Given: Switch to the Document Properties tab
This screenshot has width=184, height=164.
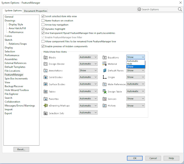Looking at the screenshot, I should tap(35, 11).
